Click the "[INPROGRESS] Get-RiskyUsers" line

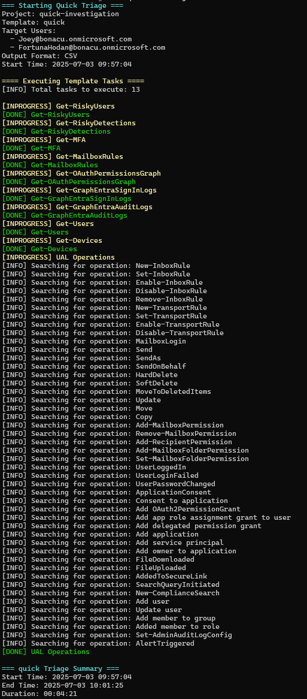point(58,107)
